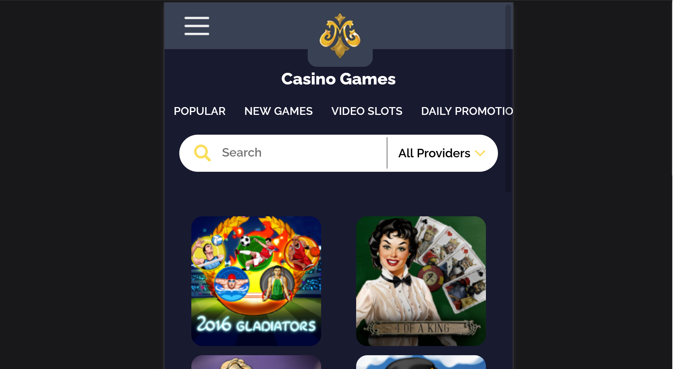
Task: Open the 4 of a King game
Action: (x=421, y=281)
